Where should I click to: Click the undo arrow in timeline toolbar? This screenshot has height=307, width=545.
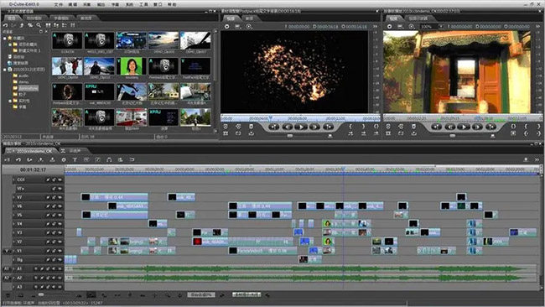point(18,159)
